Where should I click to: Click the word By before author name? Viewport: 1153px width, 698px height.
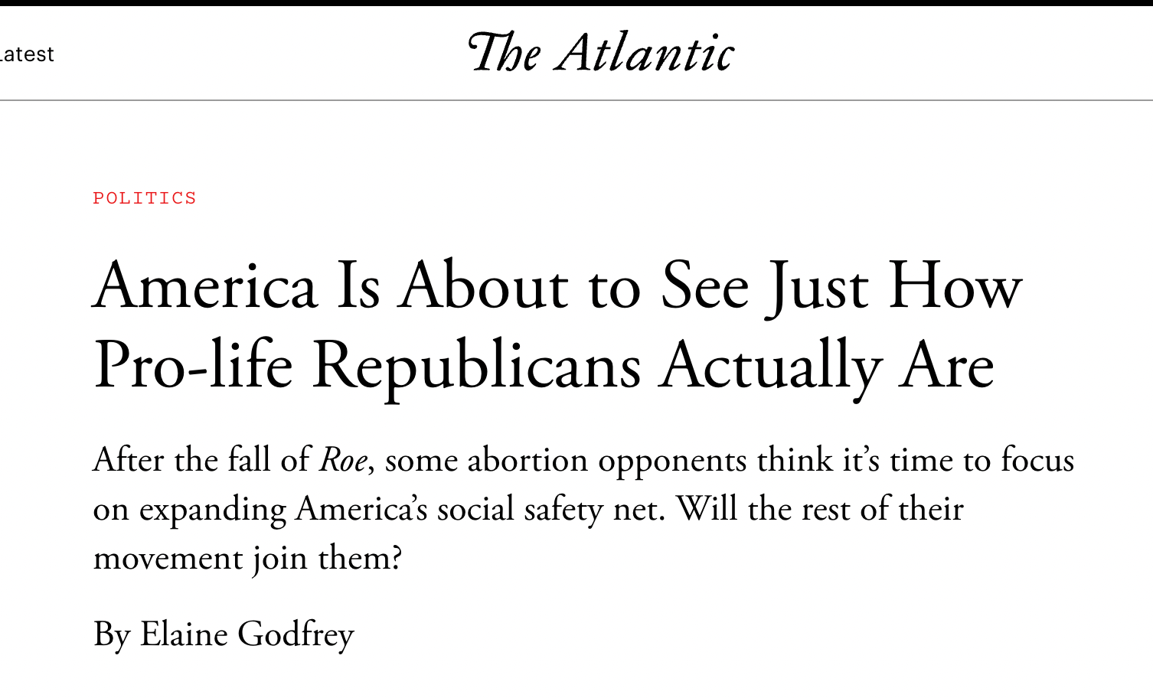click(x=112, y=635)
